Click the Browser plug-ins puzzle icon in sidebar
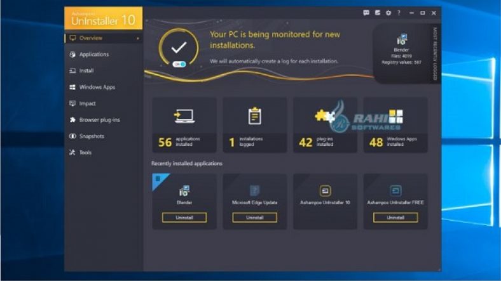 (x=72, y=120)
